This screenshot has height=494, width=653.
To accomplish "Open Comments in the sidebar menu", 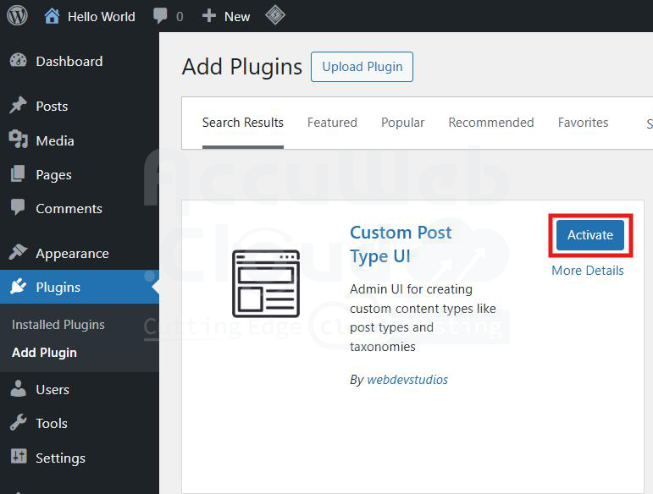I will [x=69, y=209].
